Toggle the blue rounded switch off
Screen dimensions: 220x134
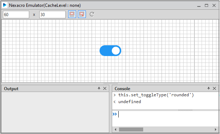(x=110, y=51)
